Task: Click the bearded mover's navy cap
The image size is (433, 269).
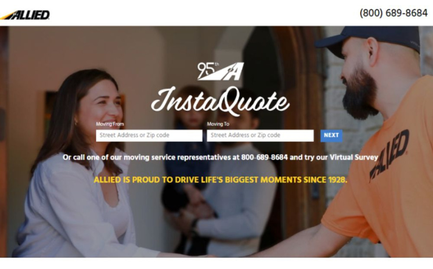Action: click(x=370, y=39)
